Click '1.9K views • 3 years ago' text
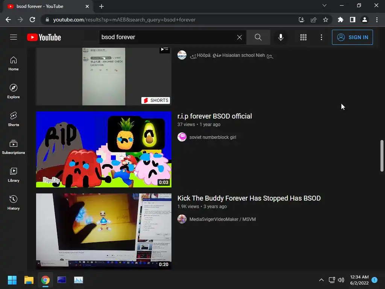385x289 pixels. 202,207
